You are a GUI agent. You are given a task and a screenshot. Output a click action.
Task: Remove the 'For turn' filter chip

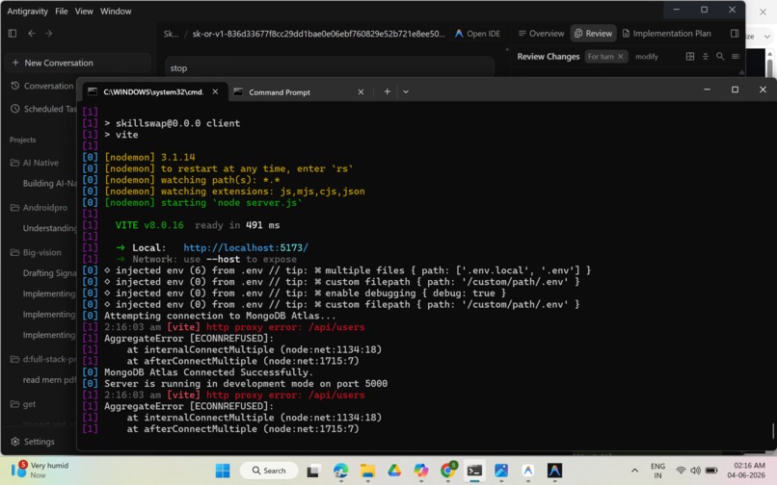pos(621,57)
